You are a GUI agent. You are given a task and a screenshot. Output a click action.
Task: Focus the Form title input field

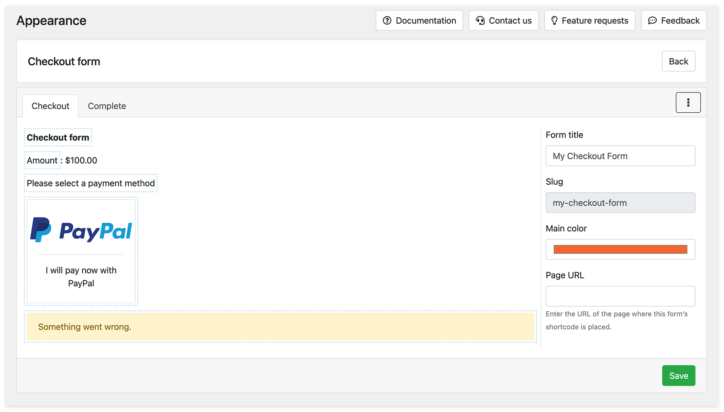click(620, 156)
